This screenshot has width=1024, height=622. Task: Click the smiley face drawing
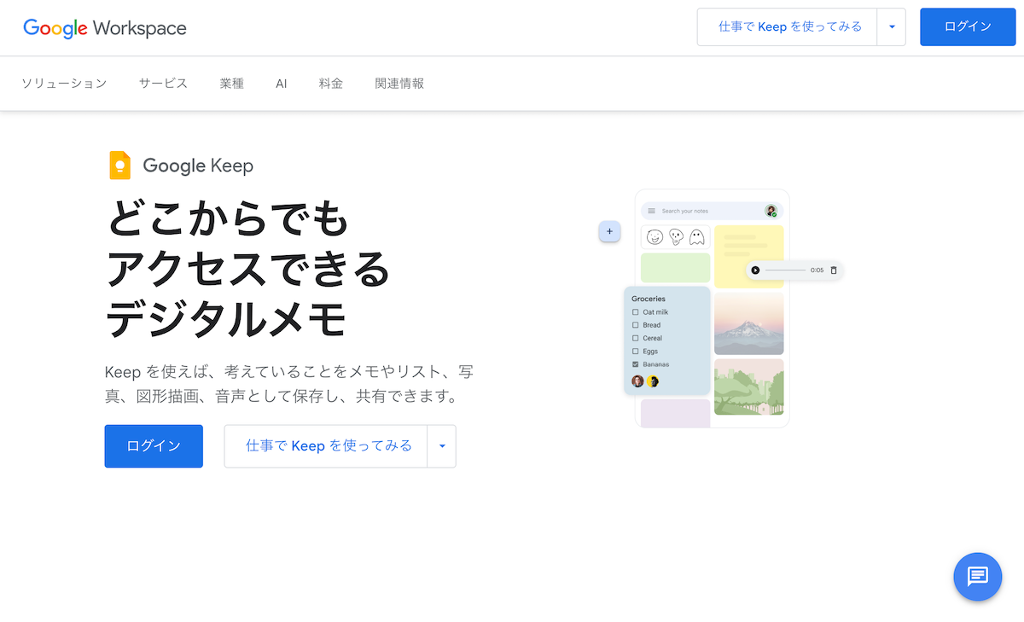[x=655, y=237]
